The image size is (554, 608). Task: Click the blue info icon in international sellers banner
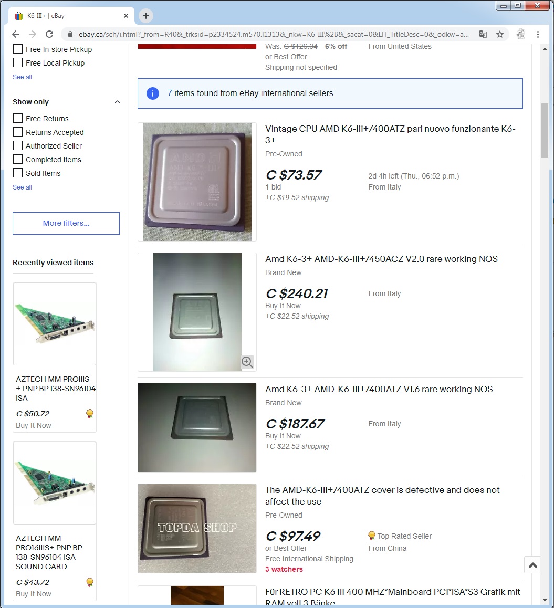pyautogui.click(x=153, y=93)
